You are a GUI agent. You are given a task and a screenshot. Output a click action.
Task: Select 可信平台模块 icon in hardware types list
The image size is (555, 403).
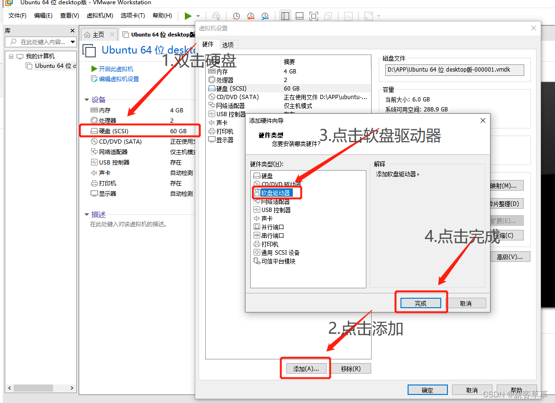(257, 261)
